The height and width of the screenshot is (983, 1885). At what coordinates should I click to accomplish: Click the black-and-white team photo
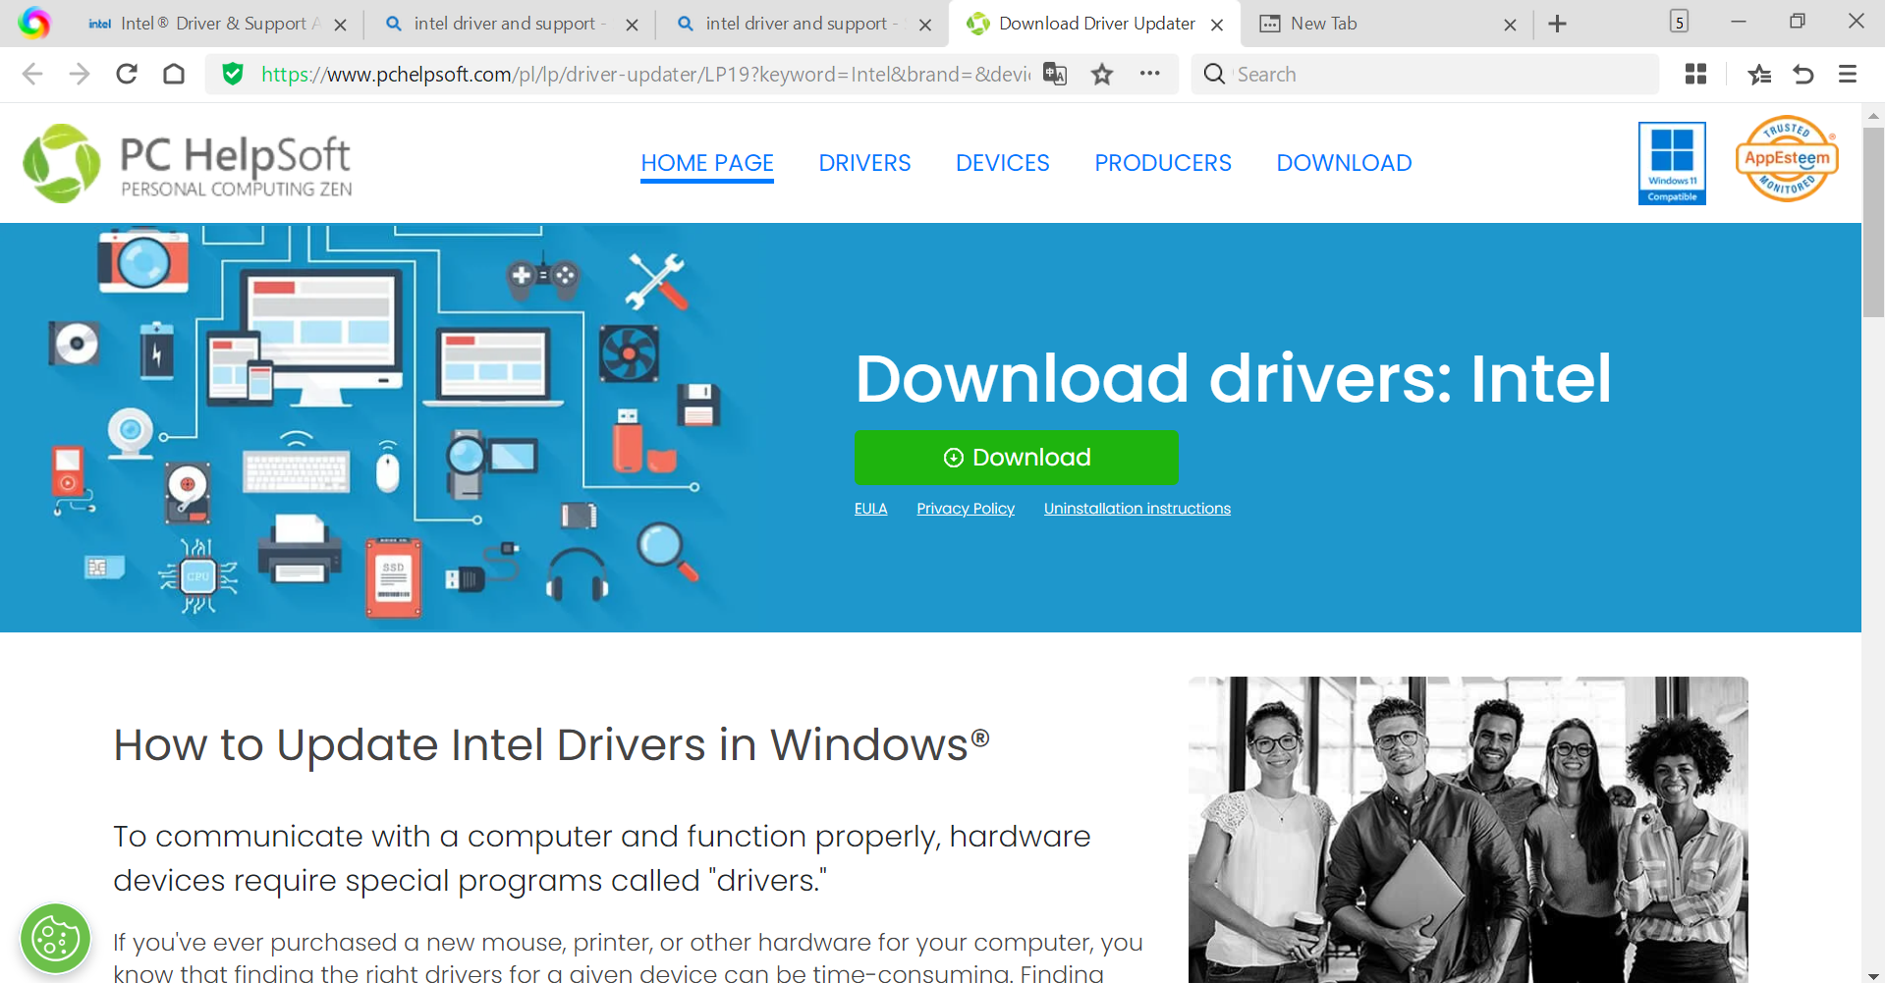click(x=1468, y=830)
